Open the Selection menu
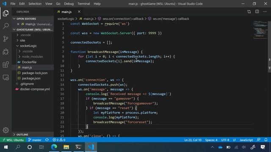 click(35, 4)
